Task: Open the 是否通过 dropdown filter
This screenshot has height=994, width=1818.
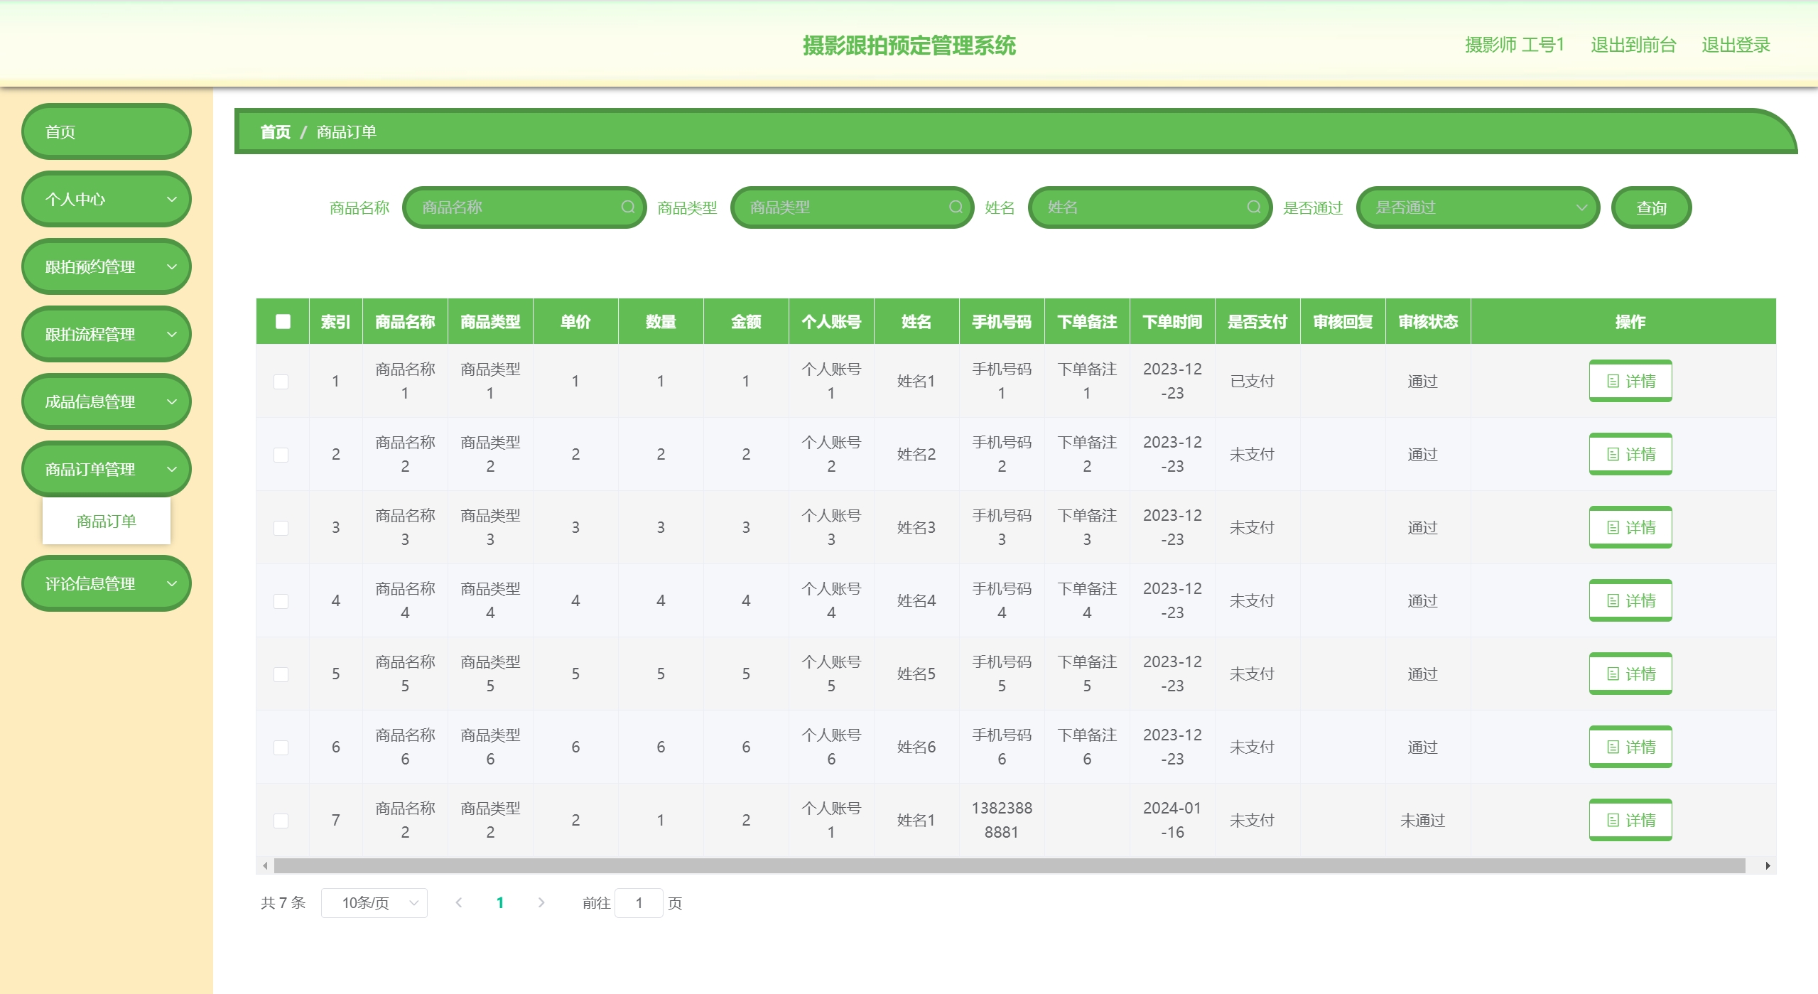Action: (1477, 207)
